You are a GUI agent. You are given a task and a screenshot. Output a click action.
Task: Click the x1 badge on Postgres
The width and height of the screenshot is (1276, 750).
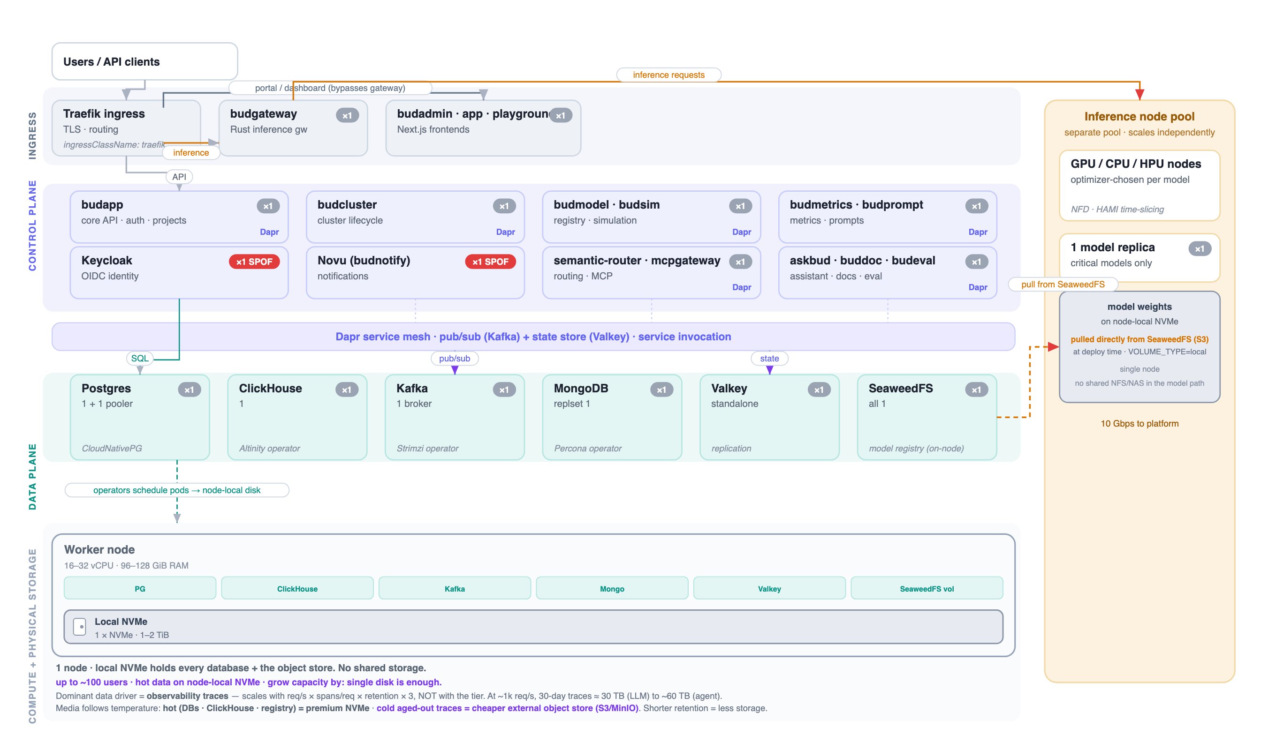click(x=190, y=390)
